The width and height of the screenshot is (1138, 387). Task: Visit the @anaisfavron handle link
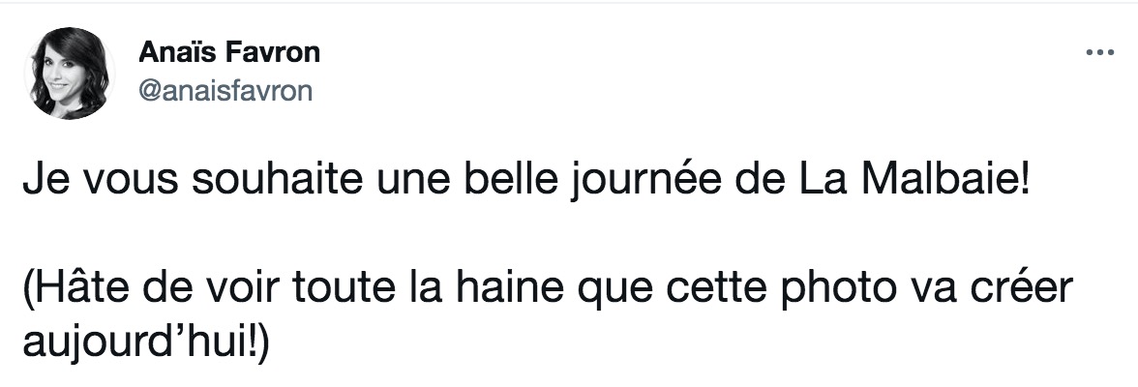pyautogui.click(x=225, y=91)
